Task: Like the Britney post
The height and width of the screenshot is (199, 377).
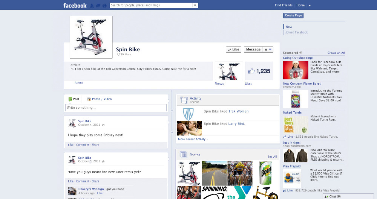Action: (71, 145)
